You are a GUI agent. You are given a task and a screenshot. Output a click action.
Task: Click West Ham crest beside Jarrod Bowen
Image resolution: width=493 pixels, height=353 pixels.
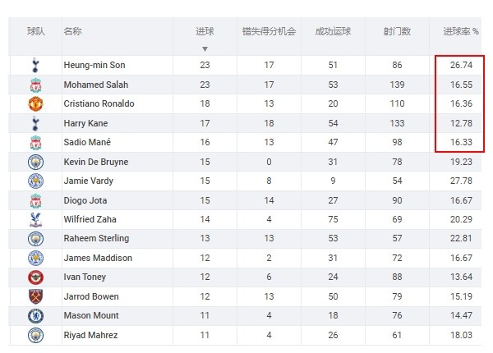[35, 296]
